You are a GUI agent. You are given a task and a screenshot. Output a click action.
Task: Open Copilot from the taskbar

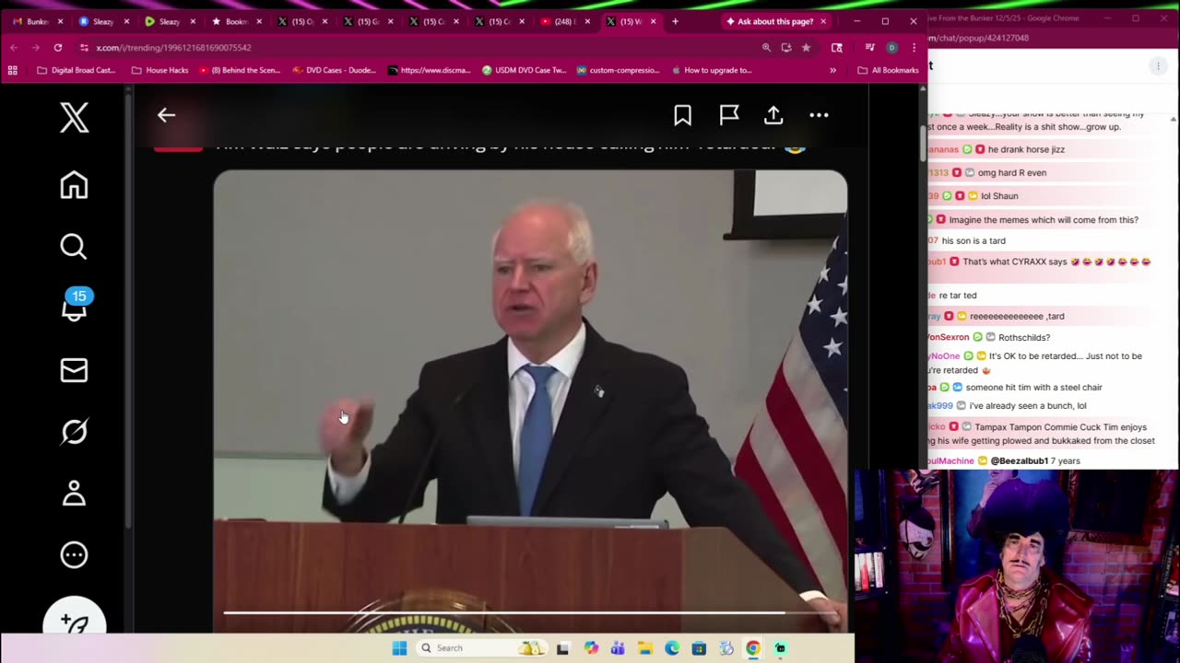(591, 648)
